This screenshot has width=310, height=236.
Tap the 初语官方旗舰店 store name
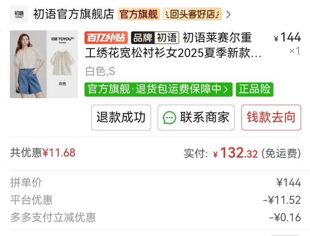(x=74, y=14)
